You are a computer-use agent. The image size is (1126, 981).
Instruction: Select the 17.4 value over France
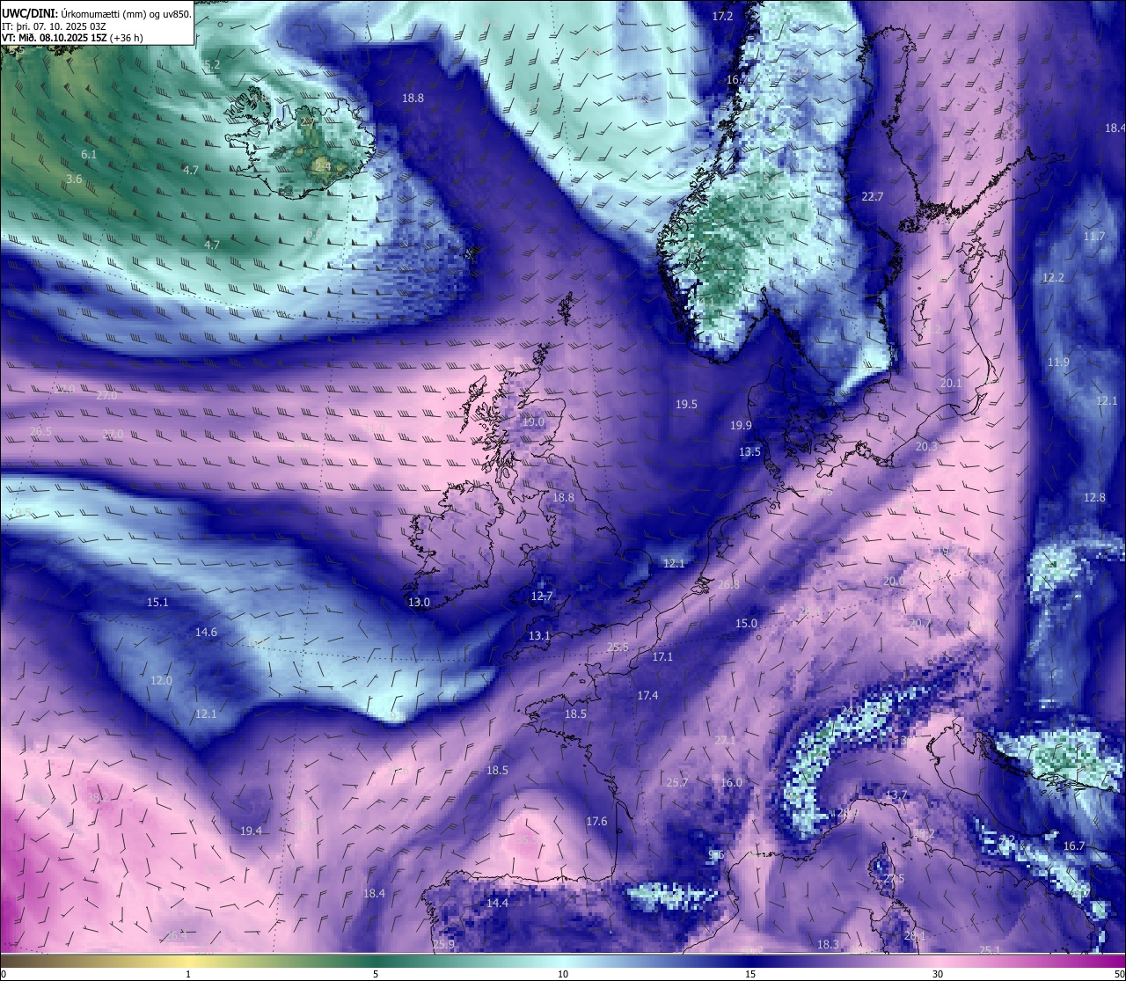click(647, 696)
